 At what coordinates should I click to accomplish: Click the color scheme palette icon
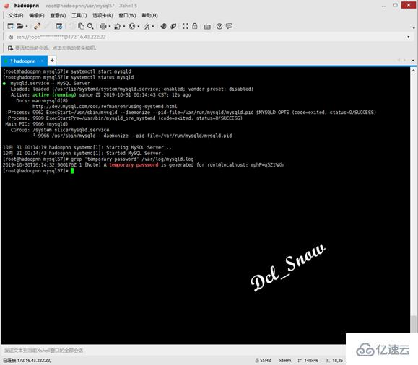[117, 26]
